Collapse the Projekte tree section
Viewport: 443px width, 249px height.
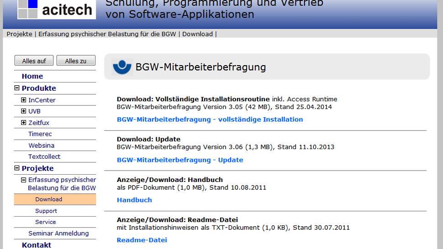coord(17,168)
